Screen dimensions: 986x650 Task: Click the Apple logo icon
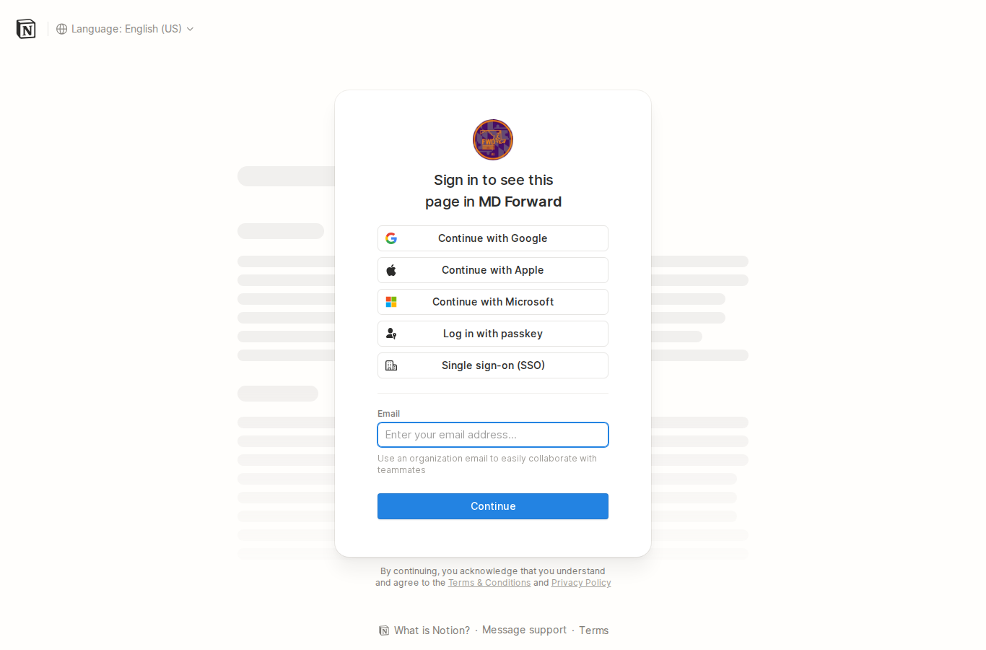[x=391, y=269]
